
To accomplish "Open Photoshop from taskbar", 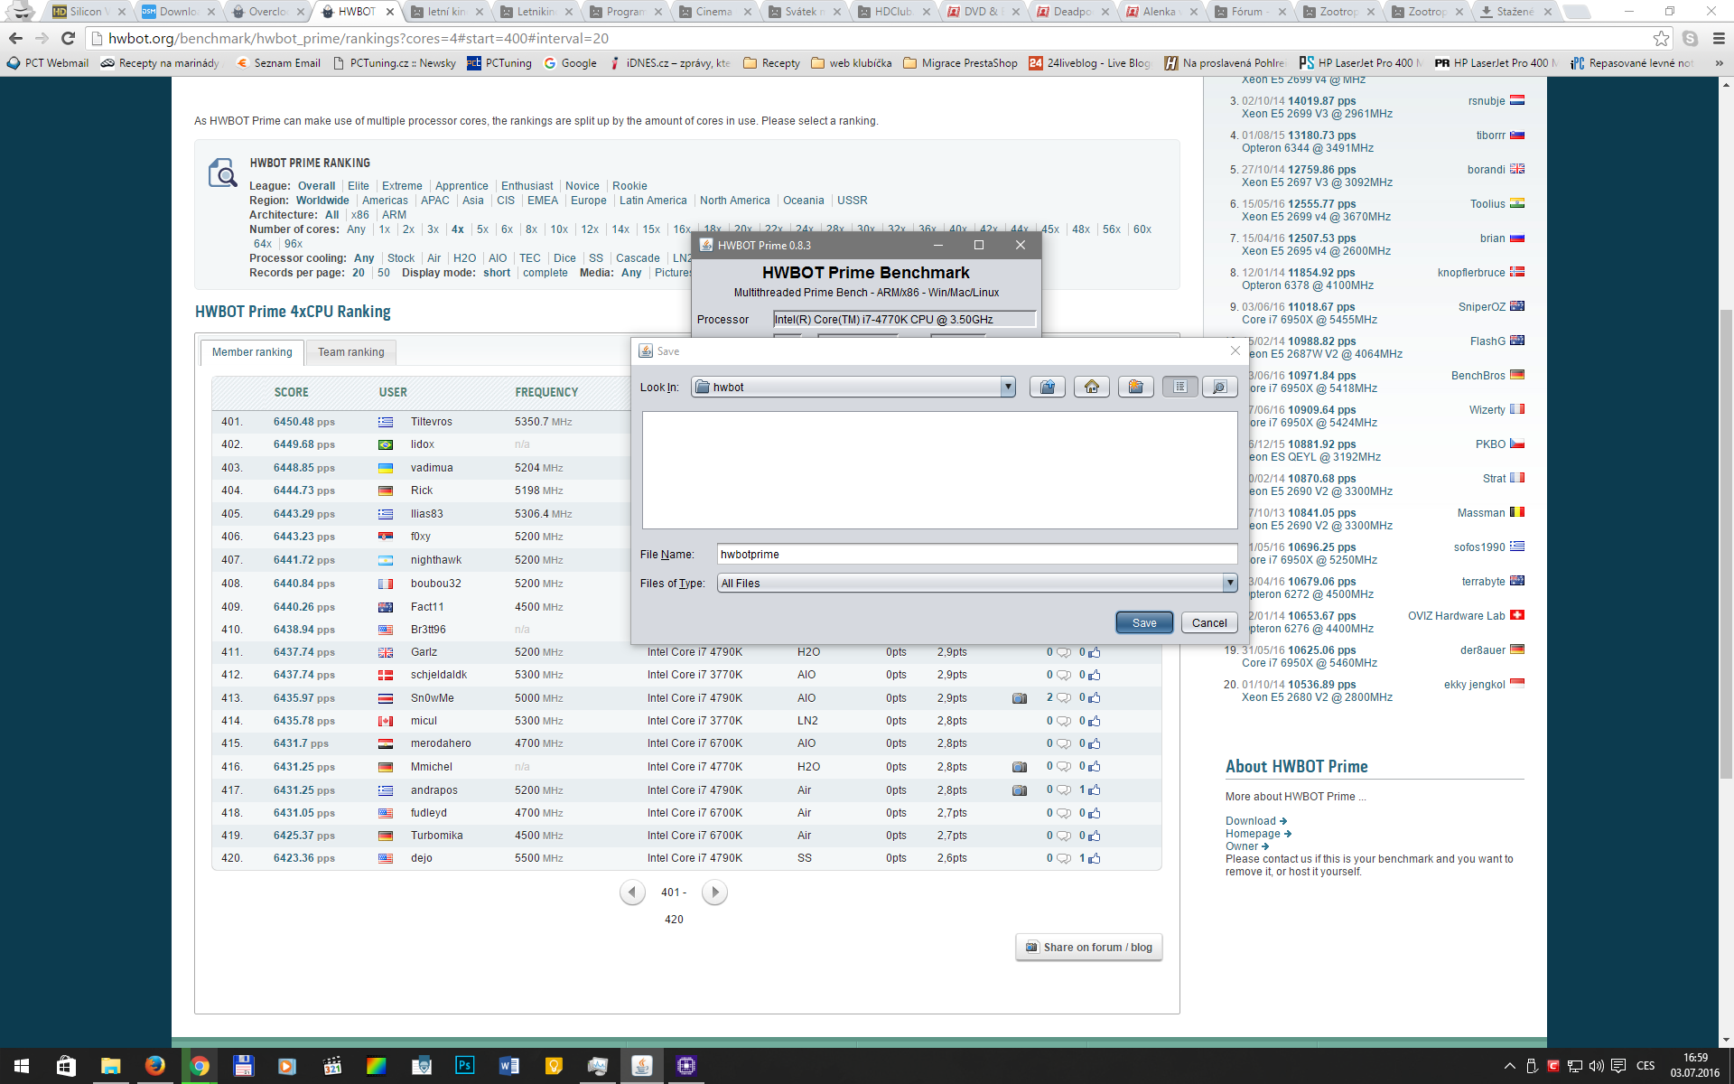I will 465,1066.
